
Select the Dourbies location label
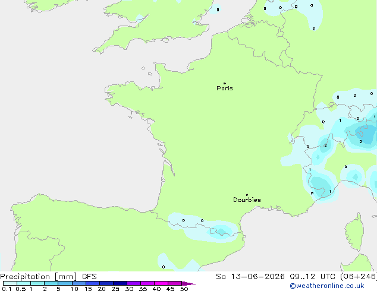pos(247,200)
